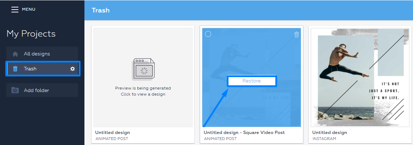Click Add folder entry
The width and height of the screenshot is (413, 145).
coord(42,90)
